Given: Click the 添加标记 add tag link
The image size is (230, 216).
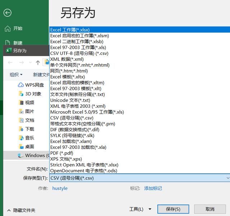Looking at the screenshot, I should 153,188.
